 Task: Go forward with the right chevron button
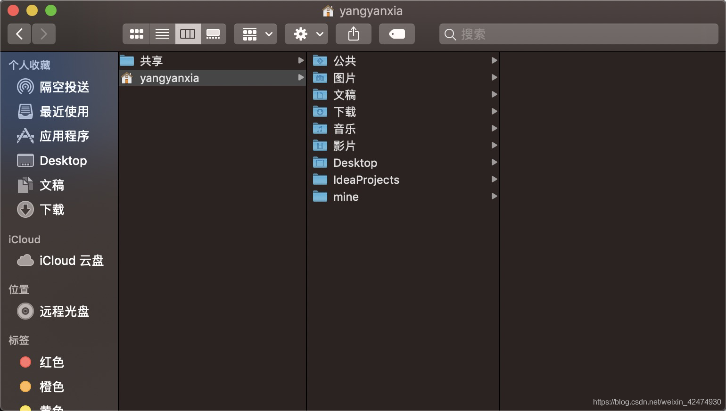(44, 34)
